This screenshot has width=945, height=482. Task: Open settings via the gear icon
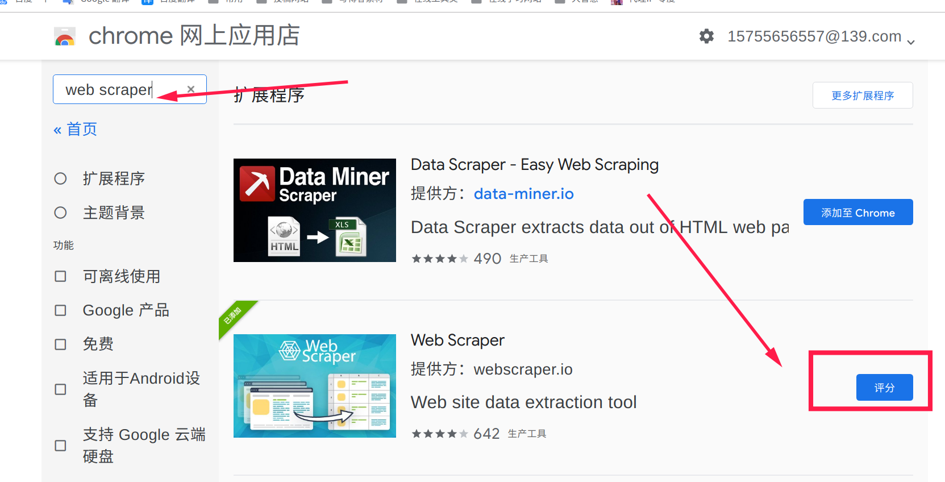[706, 36]
